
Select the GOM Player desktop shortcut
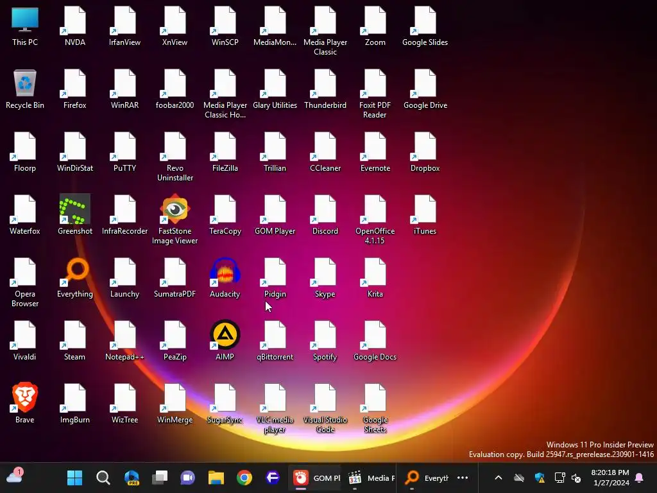click(275, 214)
